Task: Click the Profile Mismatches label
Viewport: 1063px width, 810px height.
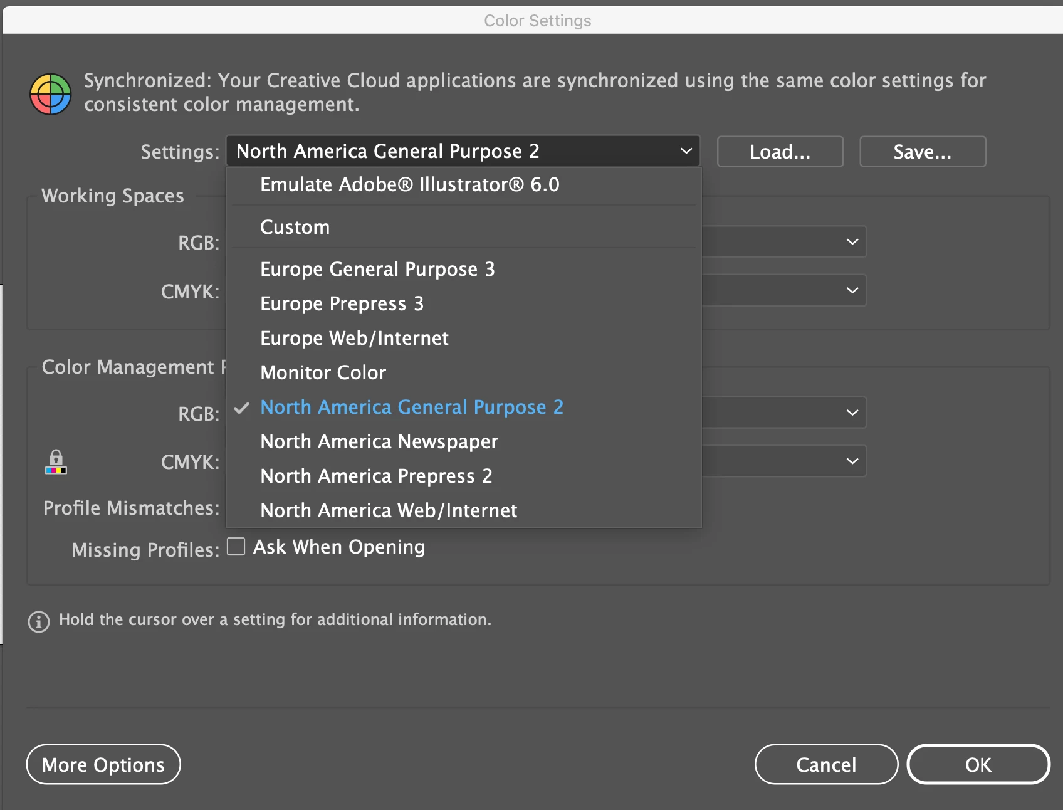Action: (x=132, y=508)
